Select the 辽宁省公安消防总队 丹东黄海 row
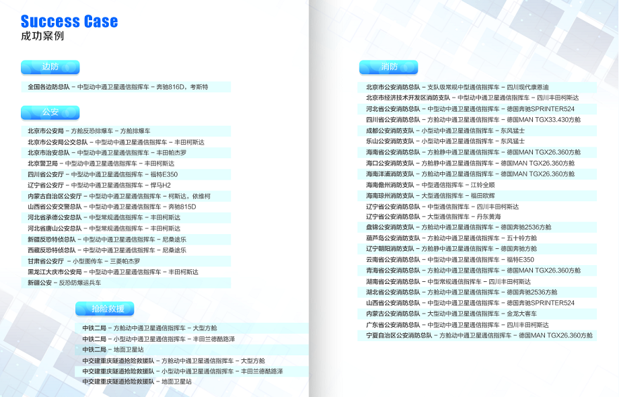 [477, 217]
